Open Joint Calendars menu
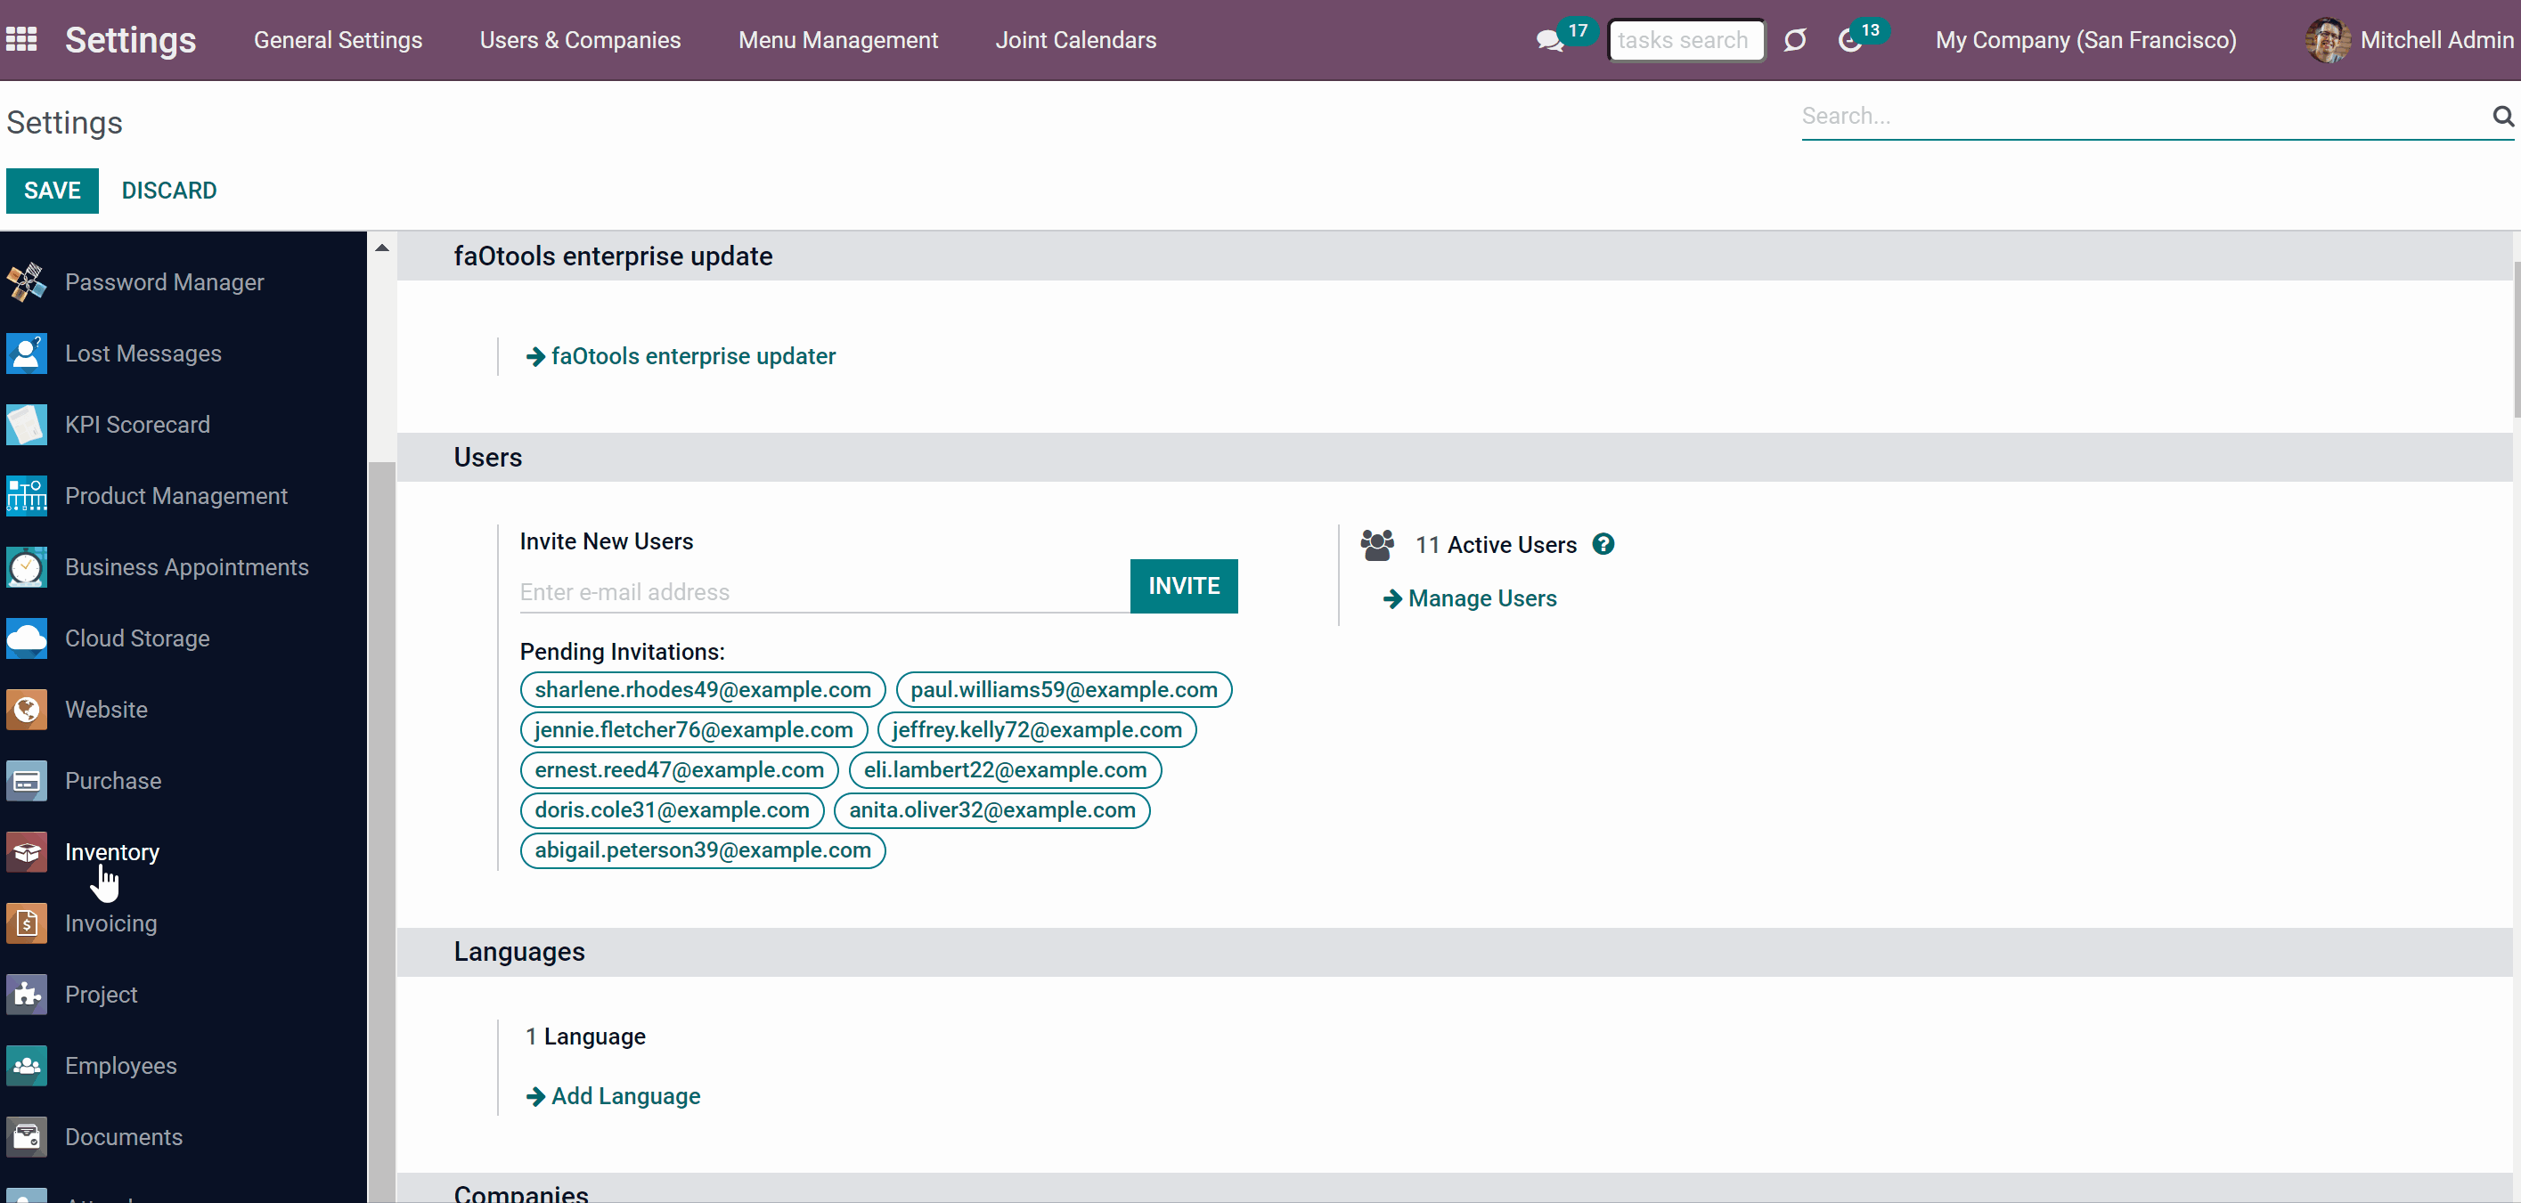Screen dimensions: 2521x1203 click(1075, 40)
